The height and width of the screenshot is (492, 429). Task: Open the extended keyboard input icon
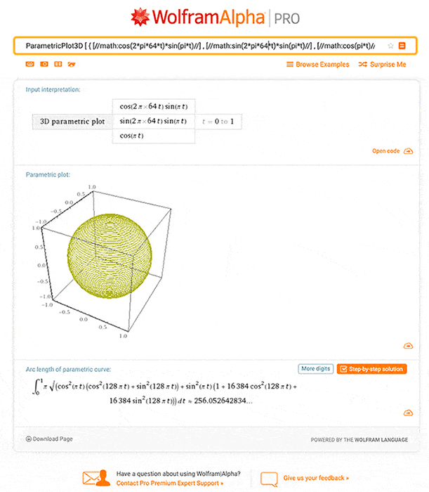pos(29,64)
